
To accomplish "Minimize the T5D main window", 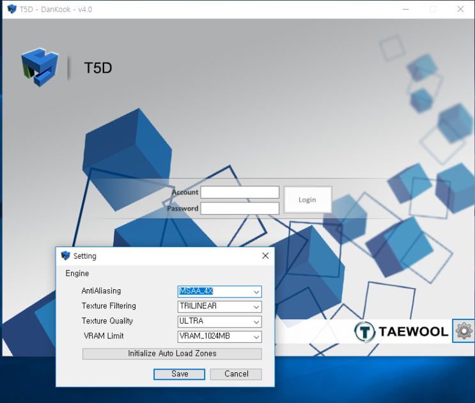I will (405, 10).
